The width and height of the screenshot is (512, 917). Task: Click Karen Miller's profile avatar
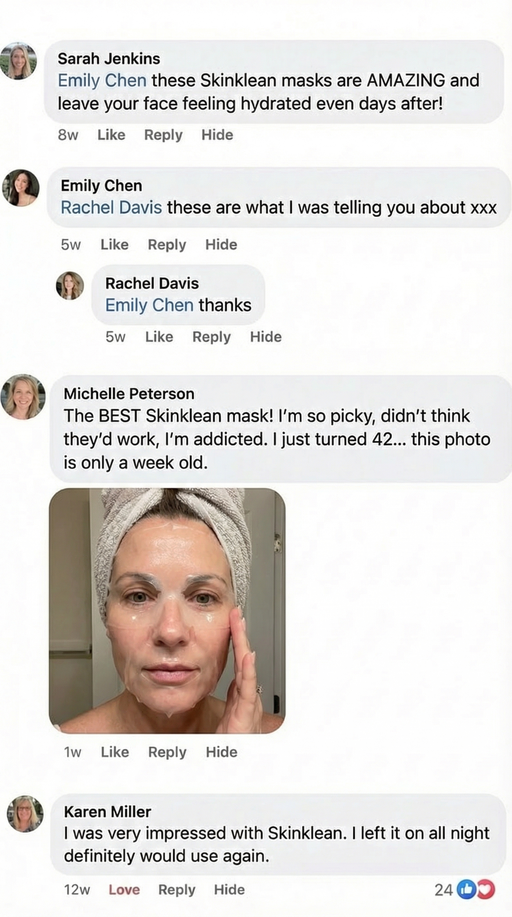[x=25, y=814]
